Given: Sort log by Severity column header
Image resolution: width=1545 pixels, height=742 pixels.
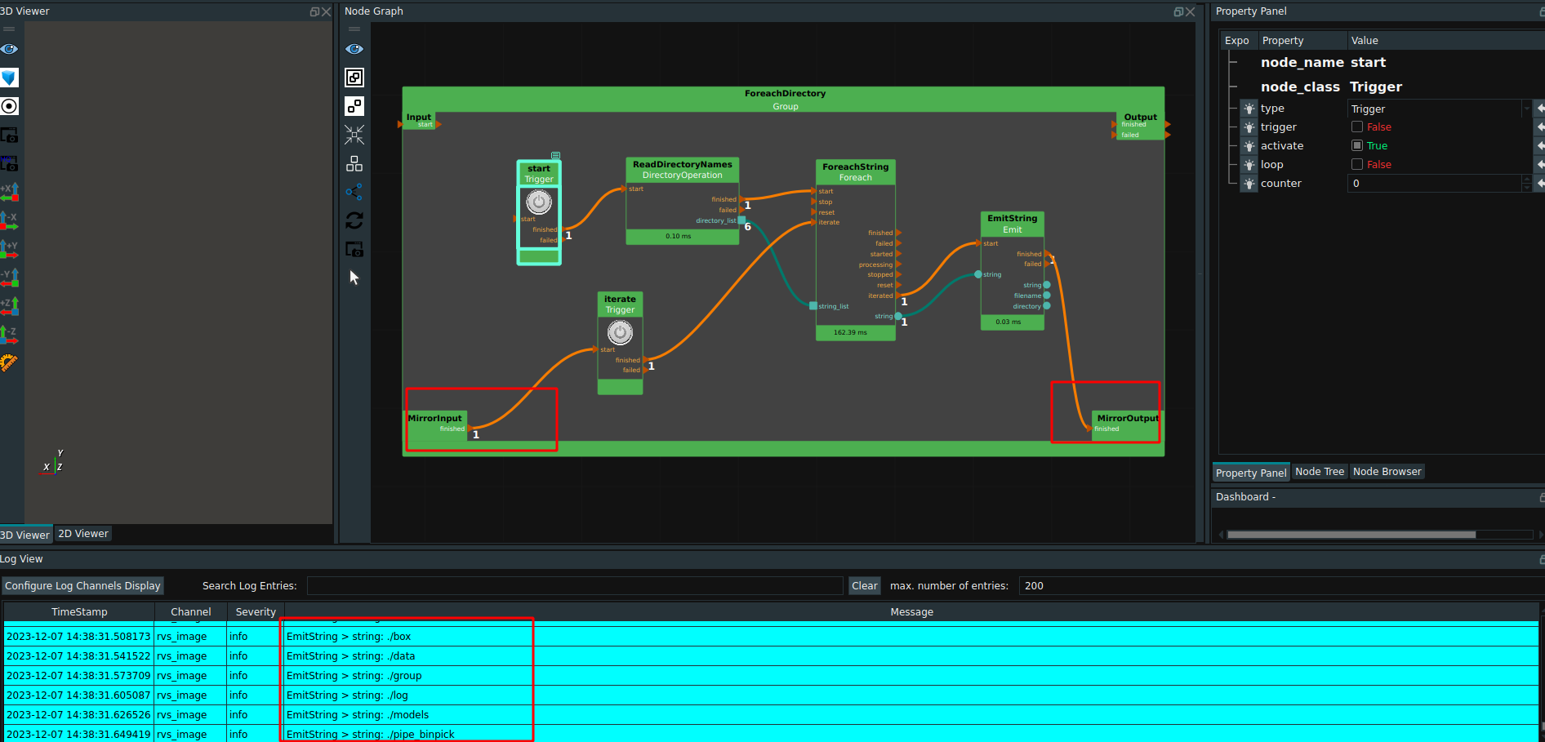Looking at the screenshot, I should point(256,612).
